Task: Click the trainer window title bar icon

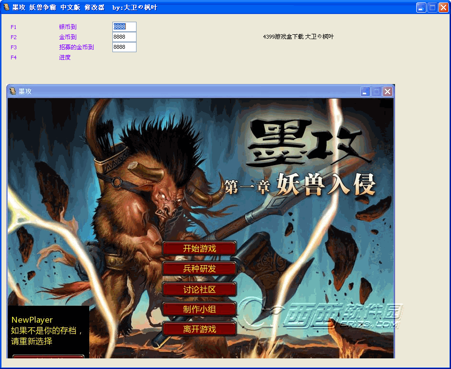Action: [6, 7]
